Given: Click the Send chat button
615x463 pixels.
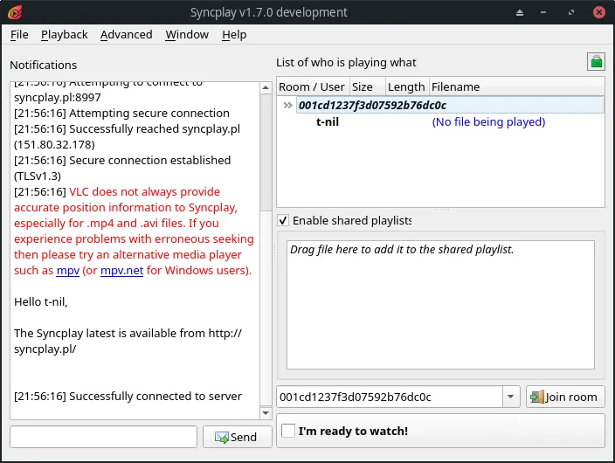Looking at the screenshot, I should click(238, 437).
